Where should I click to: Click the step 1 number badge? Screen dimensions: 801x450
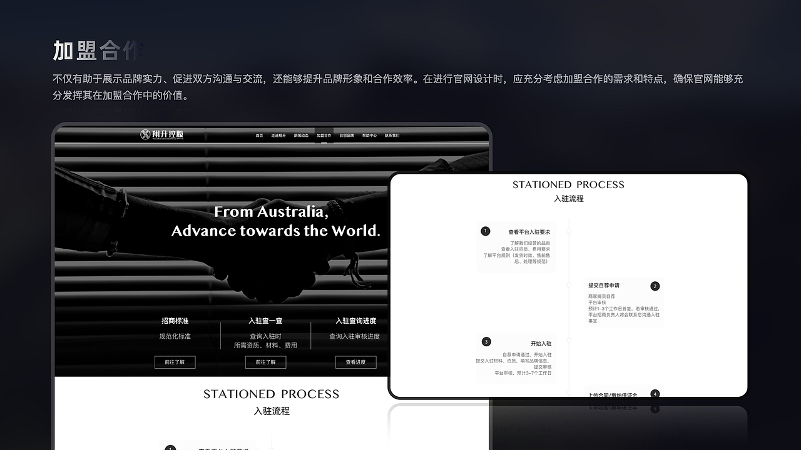click(486, 231)
